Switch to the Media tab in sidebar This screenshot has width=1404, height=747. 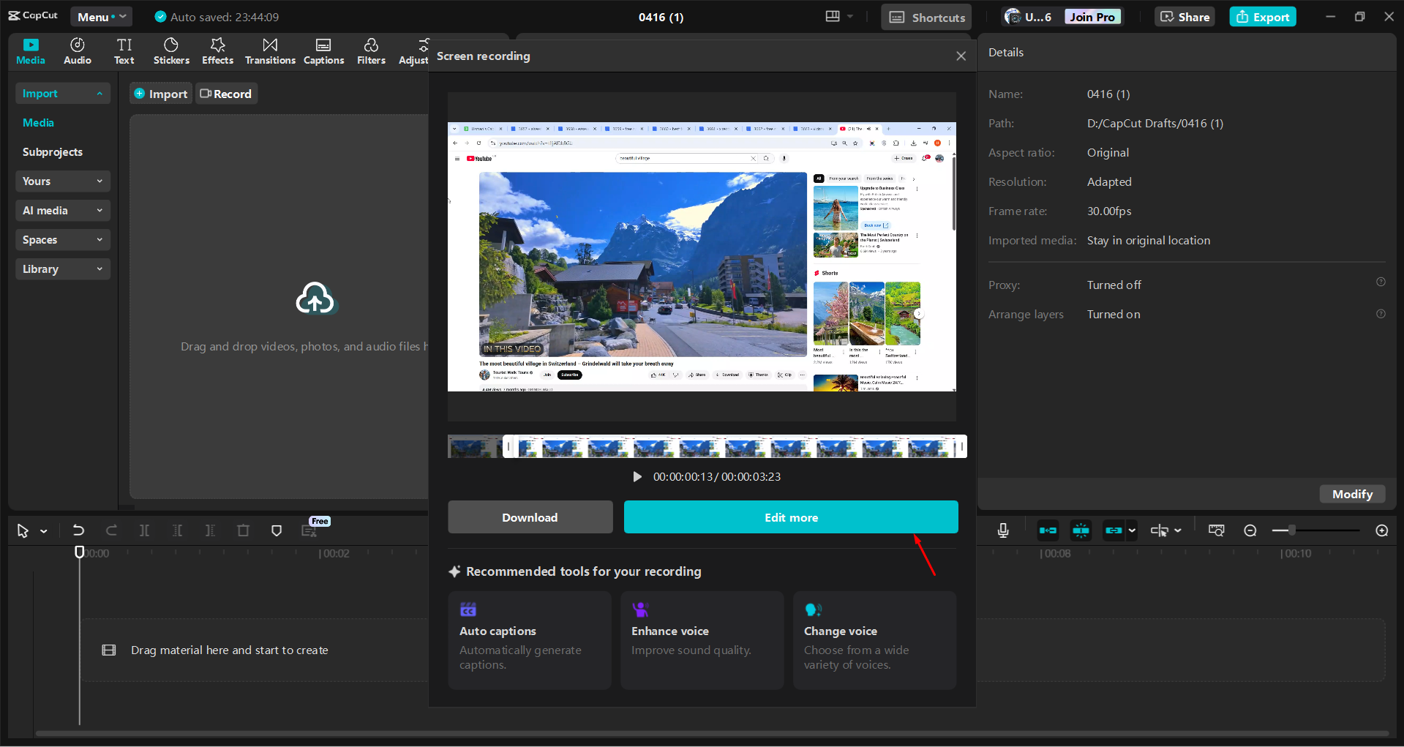click(38, 122)
